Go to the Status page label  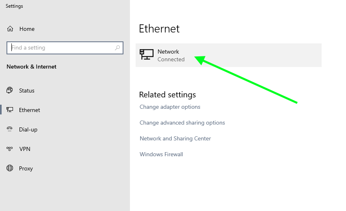click(x=27, y=91)
